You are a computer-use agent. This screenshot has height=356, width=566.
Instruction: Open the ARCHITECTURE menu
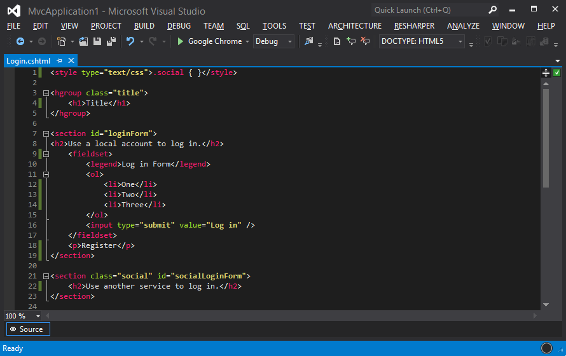point(355,26)
